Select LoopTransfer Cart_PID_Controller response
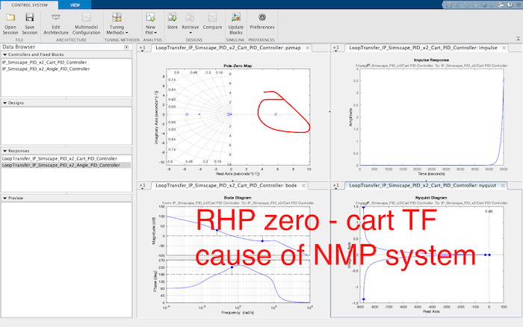This screenshot has width=523, height=327. click(59, 159)
